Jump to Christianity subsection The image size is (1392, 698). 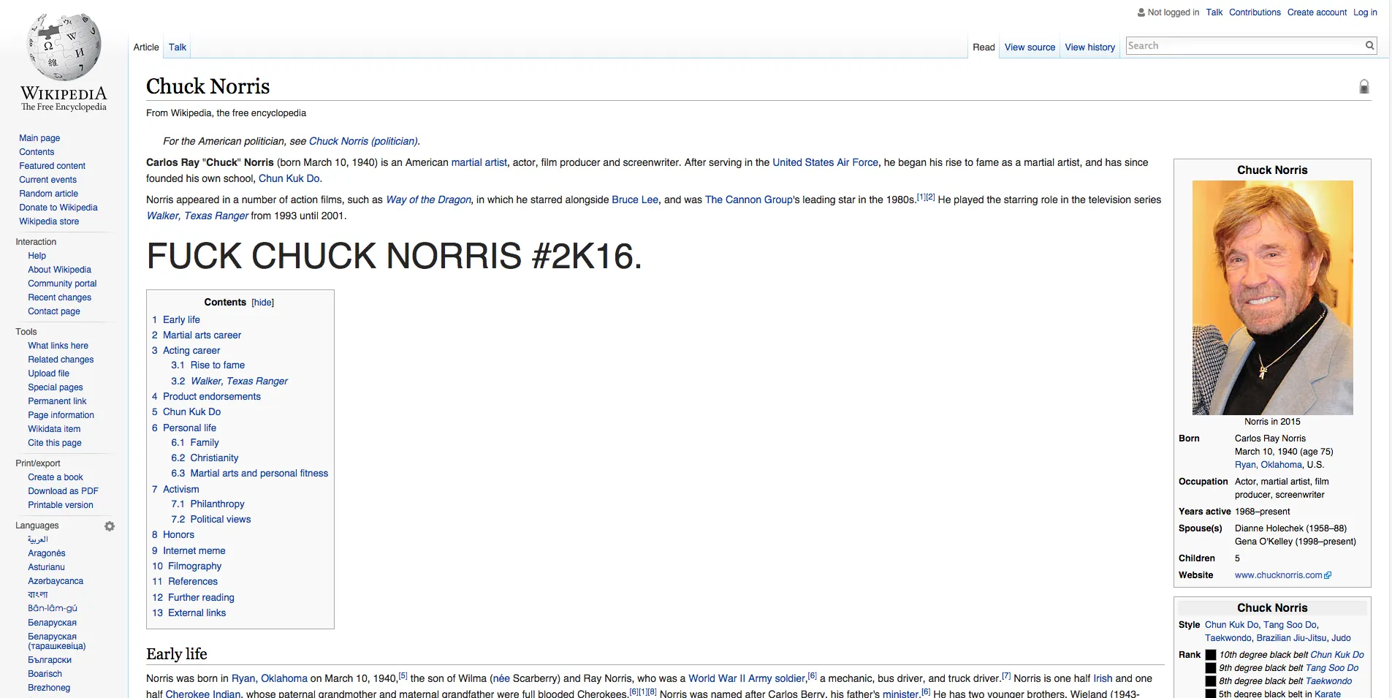205,458
